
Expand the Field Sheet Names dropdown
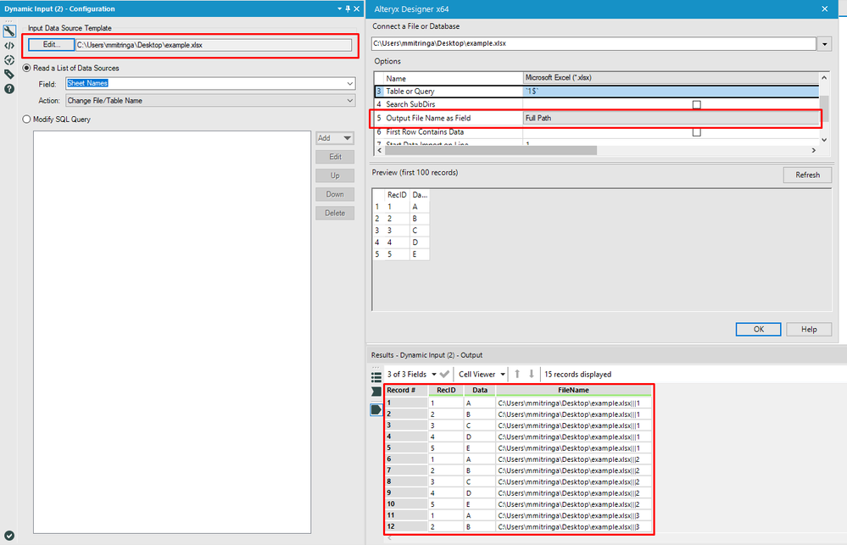point(350,83)
